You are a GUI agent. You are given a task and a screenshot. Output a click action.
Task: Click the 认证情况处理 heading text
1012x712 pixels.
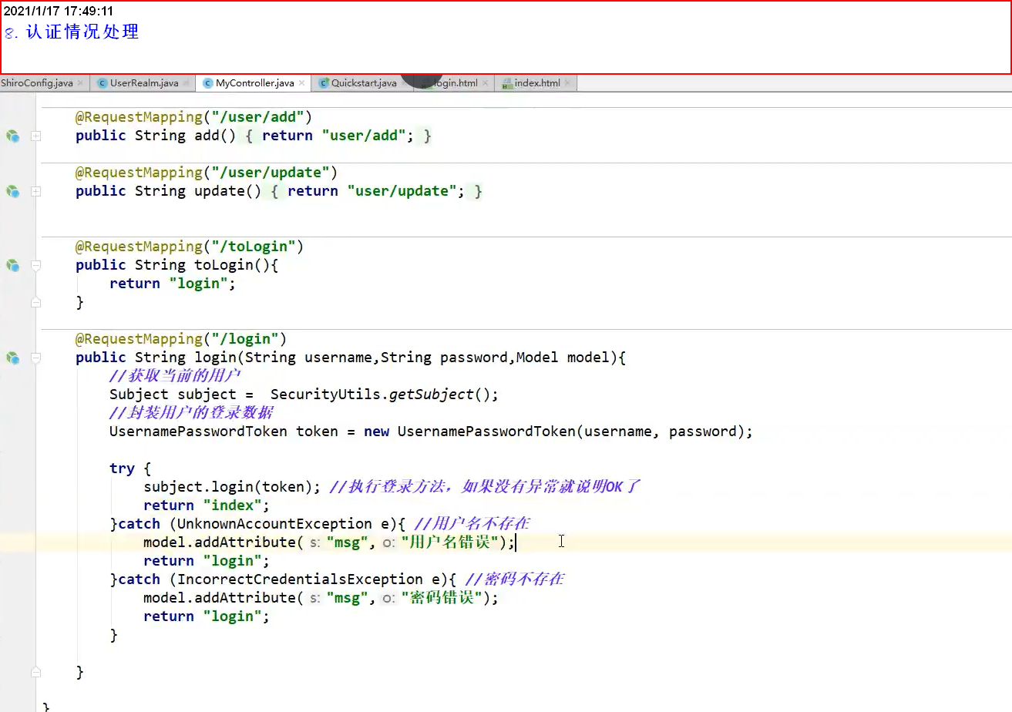(82, 32)
